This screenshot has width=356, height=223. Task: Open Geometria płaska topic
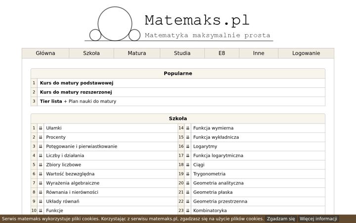pyautogui.click(x=213, y=192)
